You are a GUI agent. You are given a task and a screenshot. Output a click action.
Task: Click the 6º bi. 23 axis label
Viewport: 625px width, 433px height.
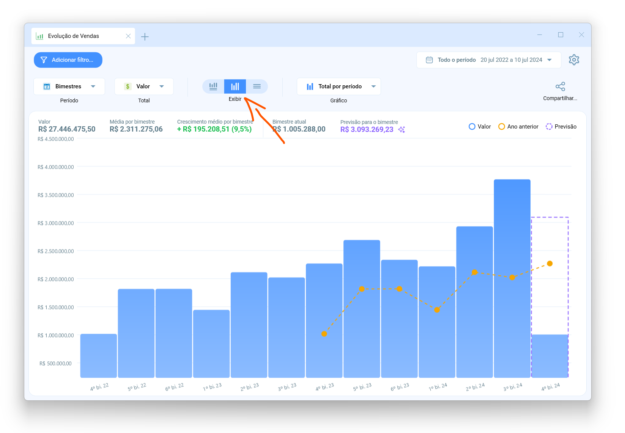click(400, 387)
